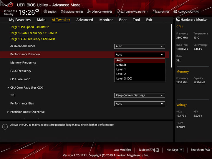Open MyFavorite(F3) icon
The width and height of the screenshot is (212, 159).
coord(63,11)
